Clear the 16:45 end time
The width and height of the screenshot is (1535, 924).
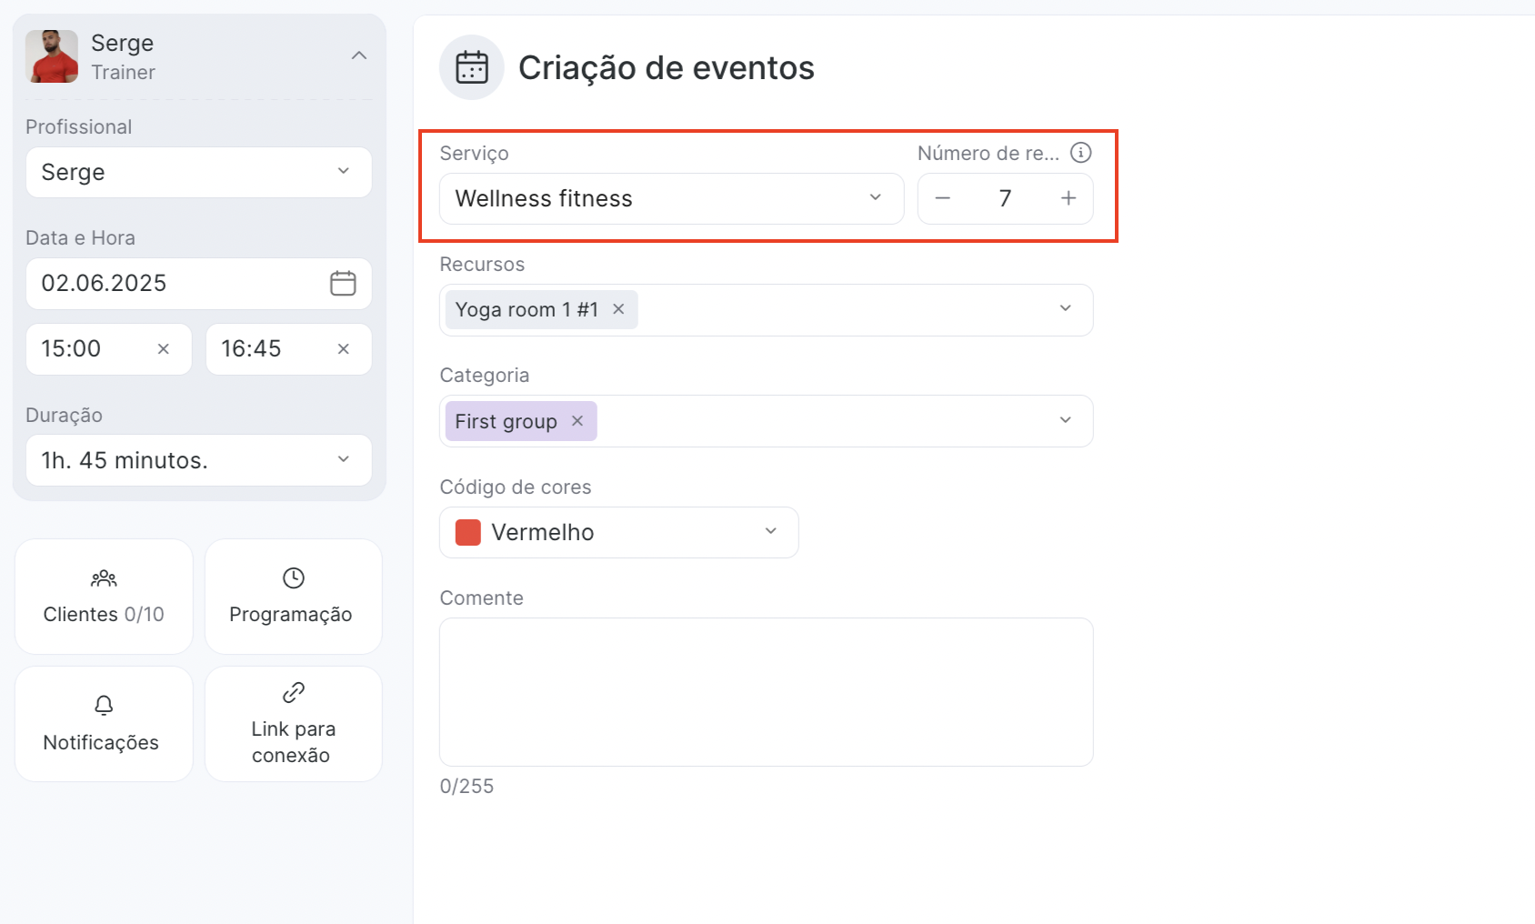pos(344,349)
